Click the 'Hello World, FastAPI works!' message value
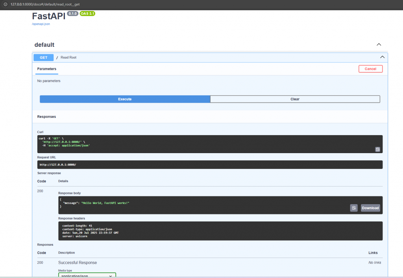Screen dimensions: 403x278 105,203
